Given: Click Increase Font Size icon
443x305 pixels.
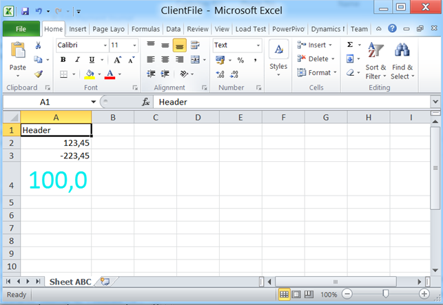Looking at the screenshot, I should [118, 60].
